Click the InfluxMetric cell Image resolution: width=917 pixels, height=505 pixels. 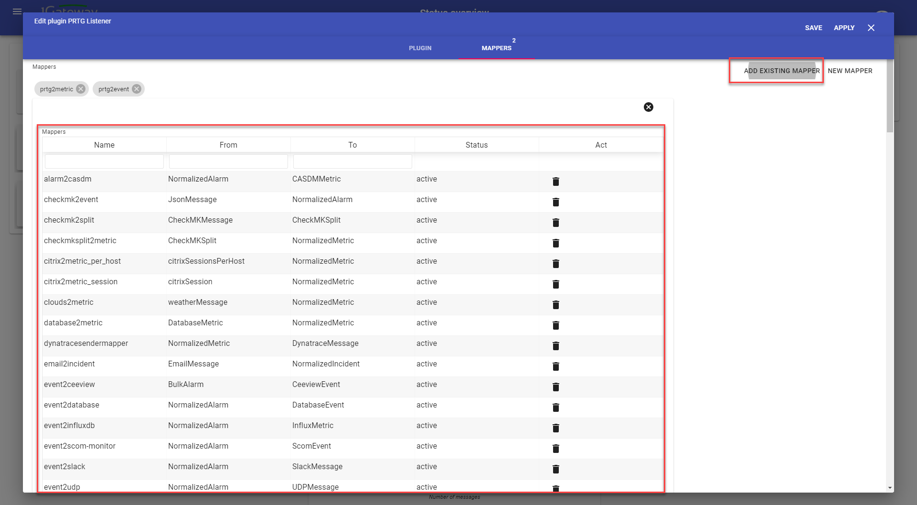tap(312, 425)
